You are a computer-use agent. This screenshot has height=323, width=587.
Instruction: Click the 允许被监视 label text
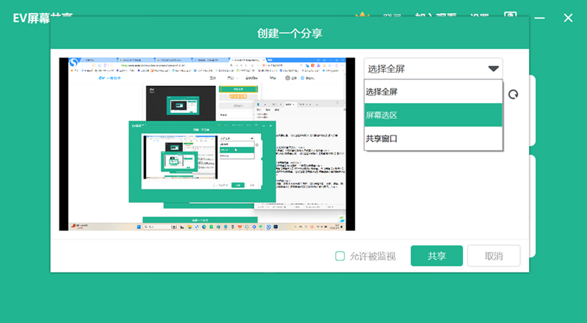click(372, 256)
